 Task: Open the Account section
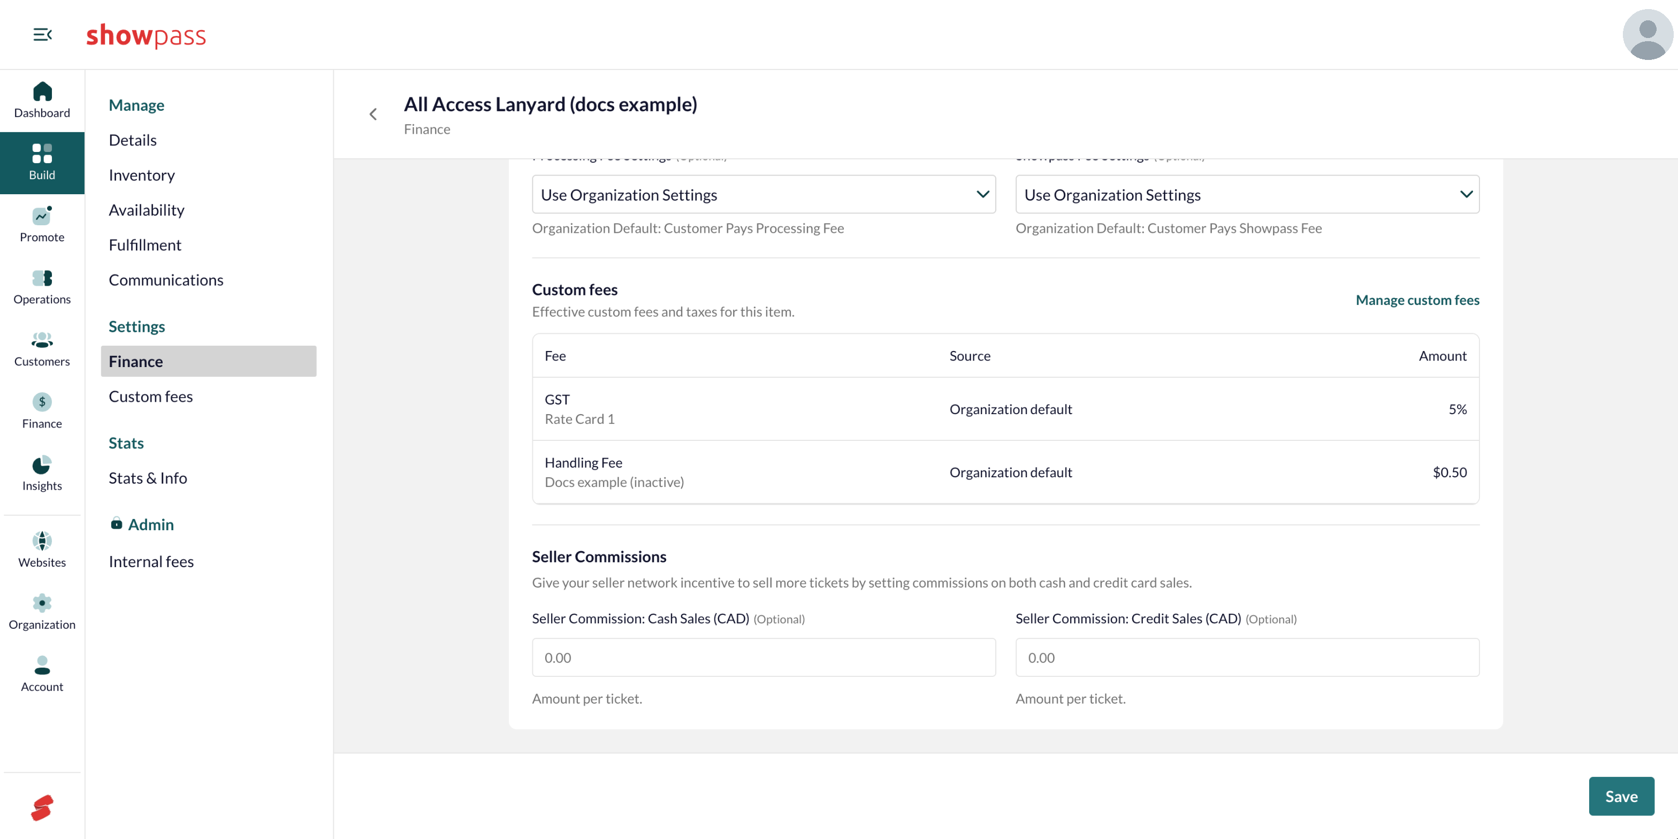[x=42, y=675]
